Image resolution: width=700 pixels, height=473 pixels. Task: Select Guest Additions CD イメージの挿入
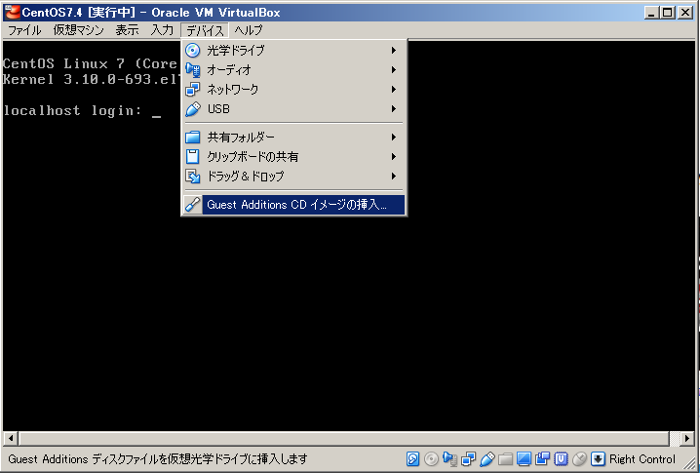coord(294,205)
